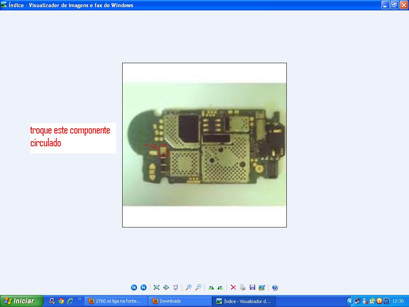Expand the quick launch overflow chevron

click(79, 299)
